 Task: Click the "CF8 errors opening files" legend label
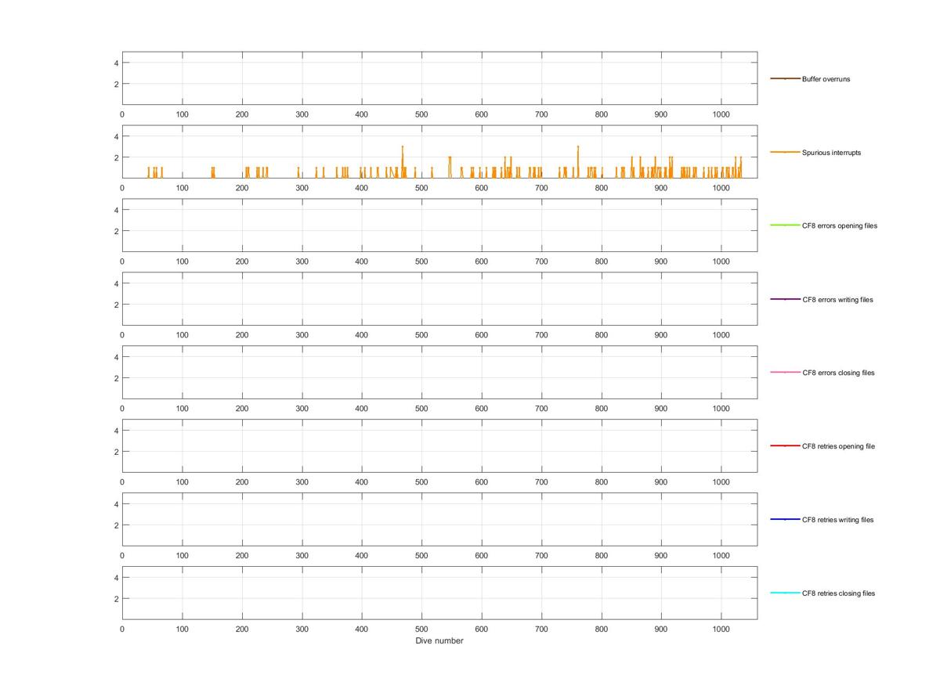click(x=840, y=225)
